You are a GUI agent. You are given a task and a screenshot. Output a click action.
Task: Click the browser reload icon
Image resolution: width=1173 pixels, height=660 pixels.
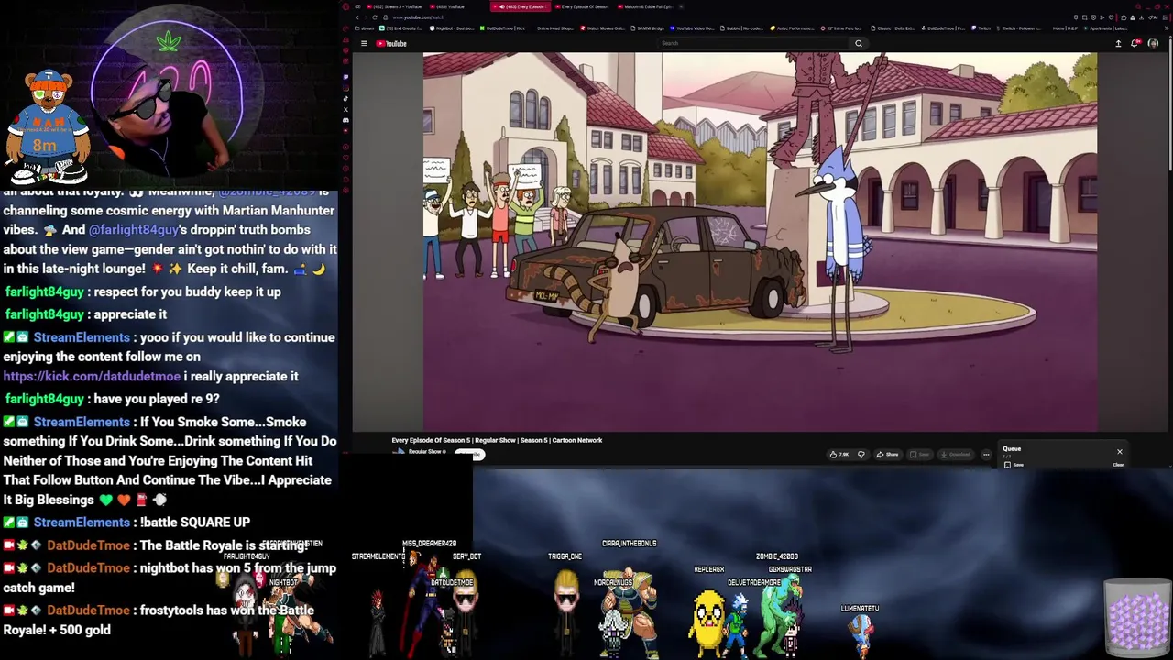(375, 17)
